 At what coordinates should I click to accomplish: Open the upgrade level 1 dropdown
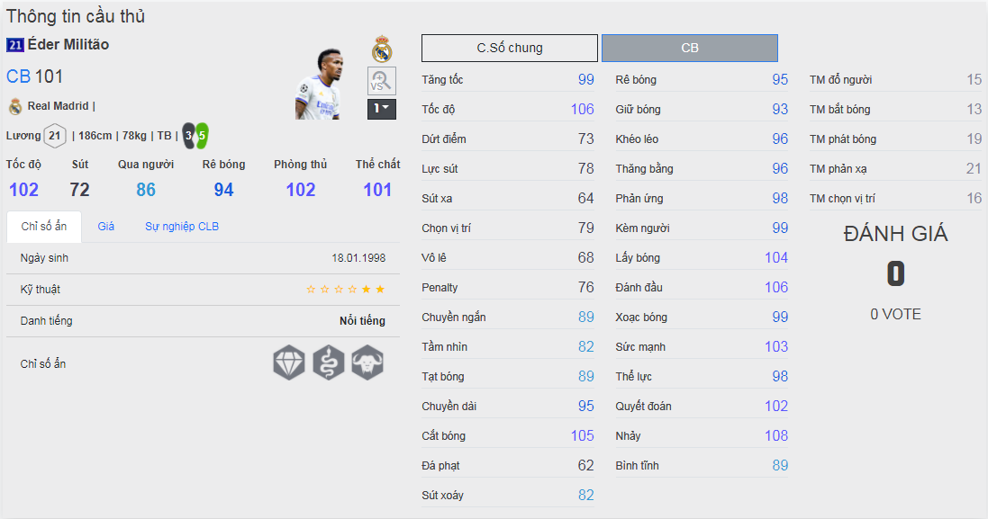click(x=382, y=109)
